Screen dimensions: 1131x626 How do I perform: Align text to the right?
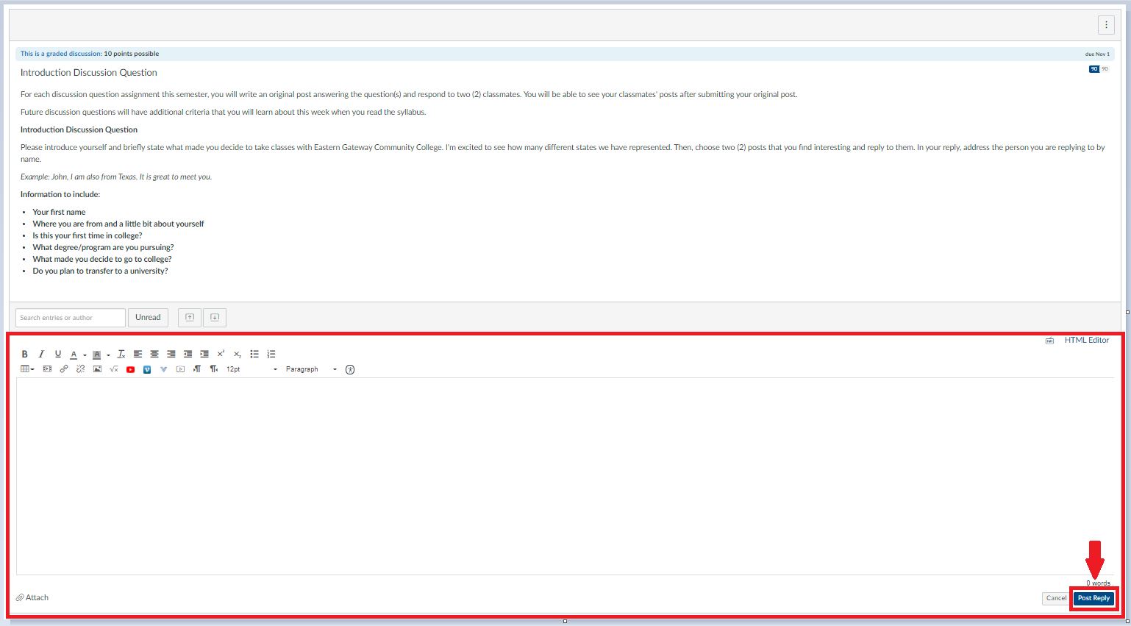point(171,354)
